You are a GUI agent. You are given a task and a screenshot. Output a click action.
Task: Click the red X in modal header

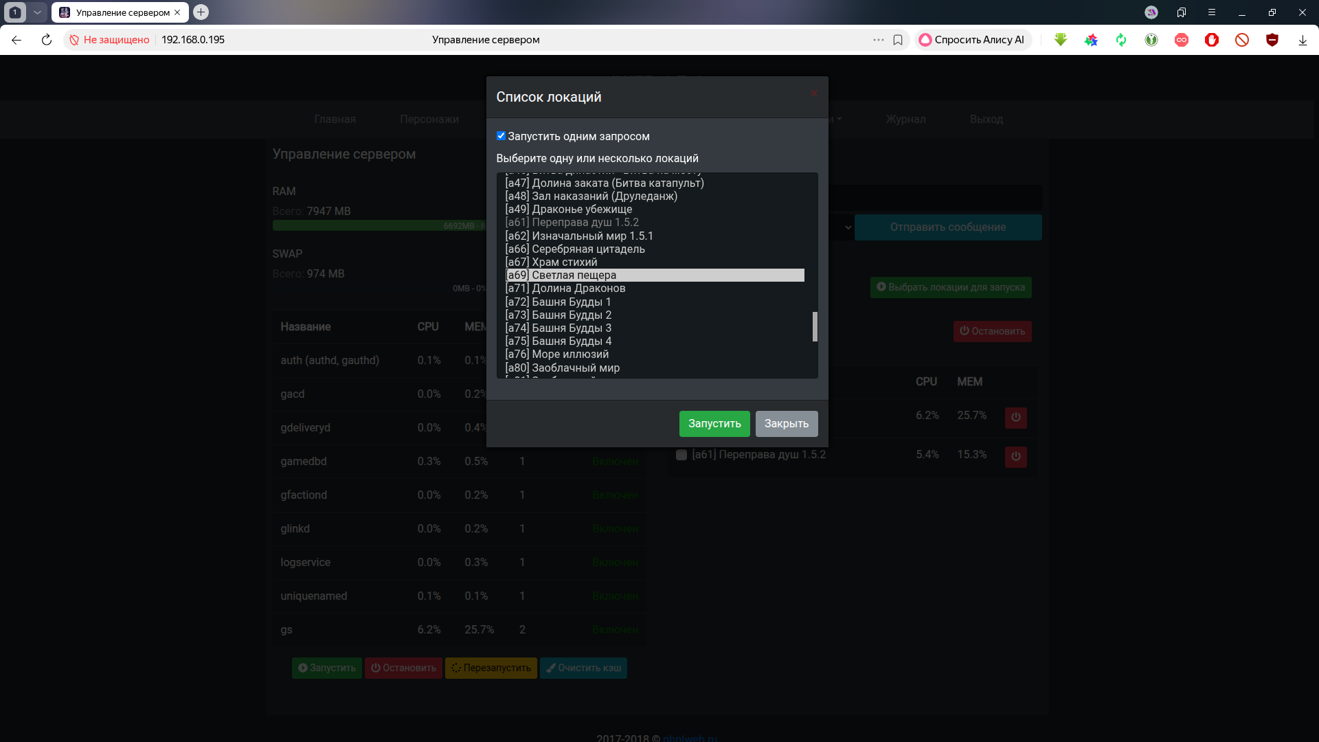pyautogui.click(x=813, y=93)
